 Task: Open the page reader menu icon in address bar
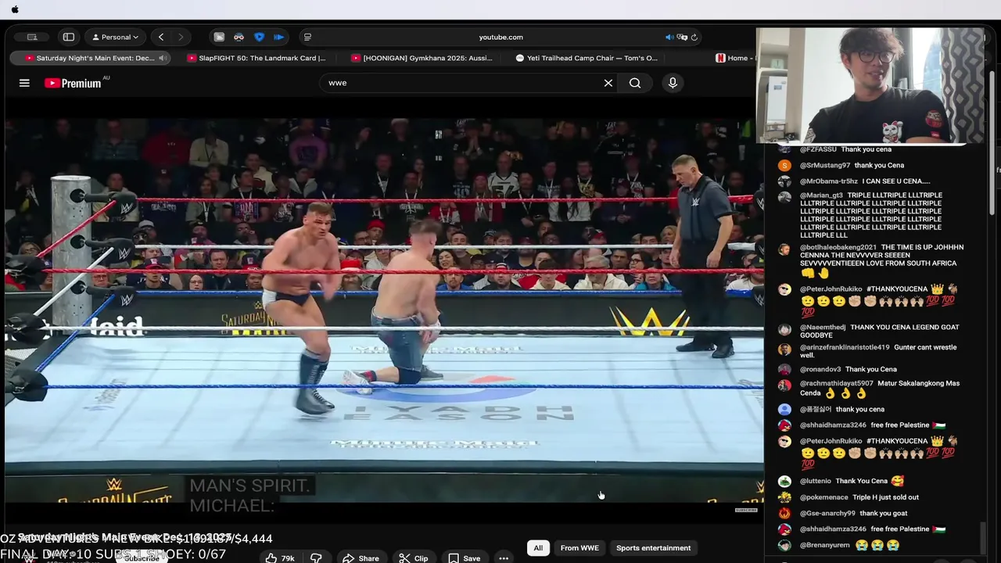coord(307,37)
